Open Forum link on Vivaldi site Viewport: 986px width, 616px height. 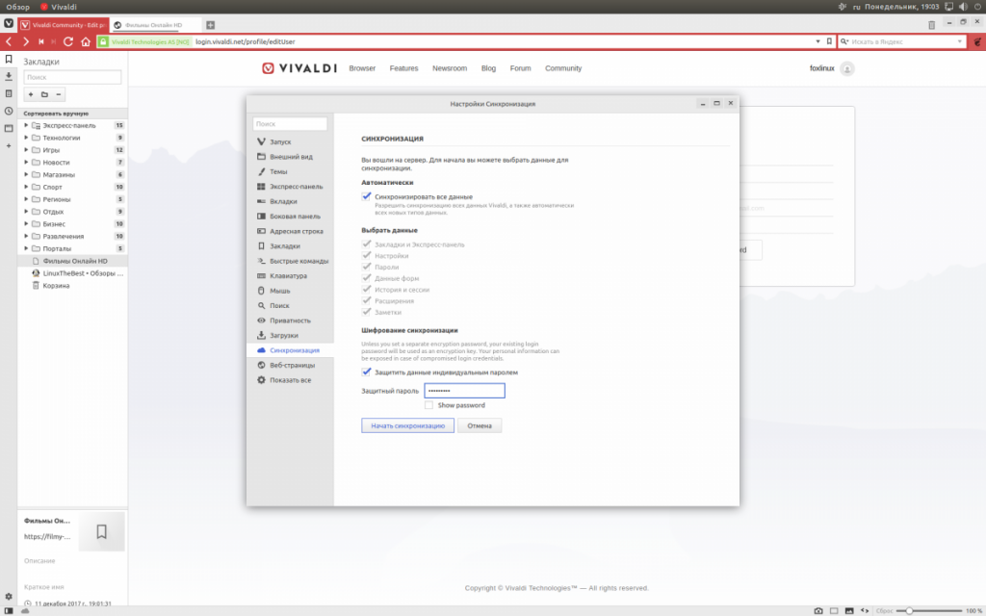(x=520, y=68)
